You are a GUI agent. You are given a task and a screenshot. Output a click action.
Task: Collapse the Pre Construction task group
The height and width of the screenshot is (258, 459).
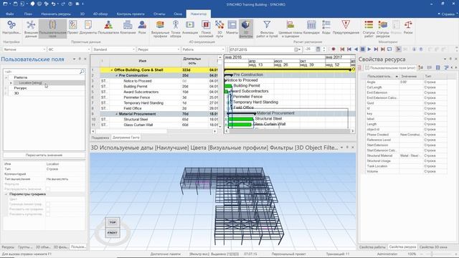tap(116, 75)
